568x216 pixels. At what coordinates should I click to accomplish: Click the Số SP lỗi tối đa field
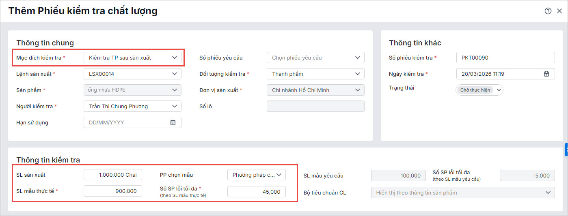(257, 192)
